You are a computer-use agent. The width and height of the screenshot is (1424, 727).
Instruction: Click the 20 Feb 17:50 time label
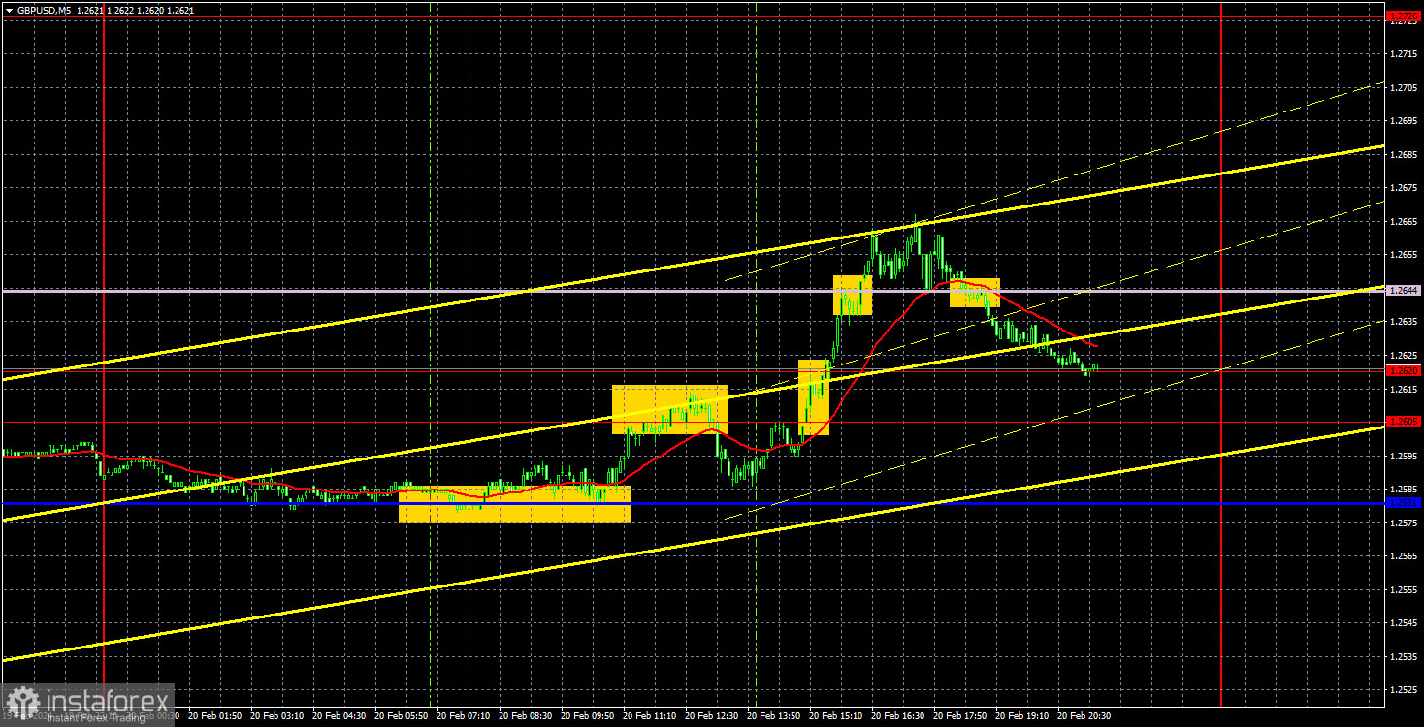(958, 716)
